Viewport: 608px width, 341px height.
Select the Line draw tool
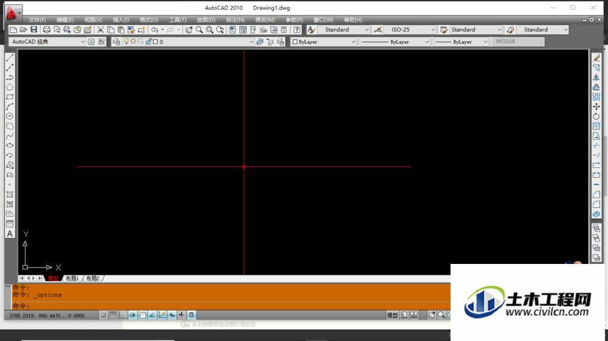point(10,58)
